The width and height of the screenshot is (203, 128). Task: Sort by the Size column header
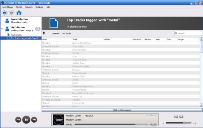(x=172, y=39)
